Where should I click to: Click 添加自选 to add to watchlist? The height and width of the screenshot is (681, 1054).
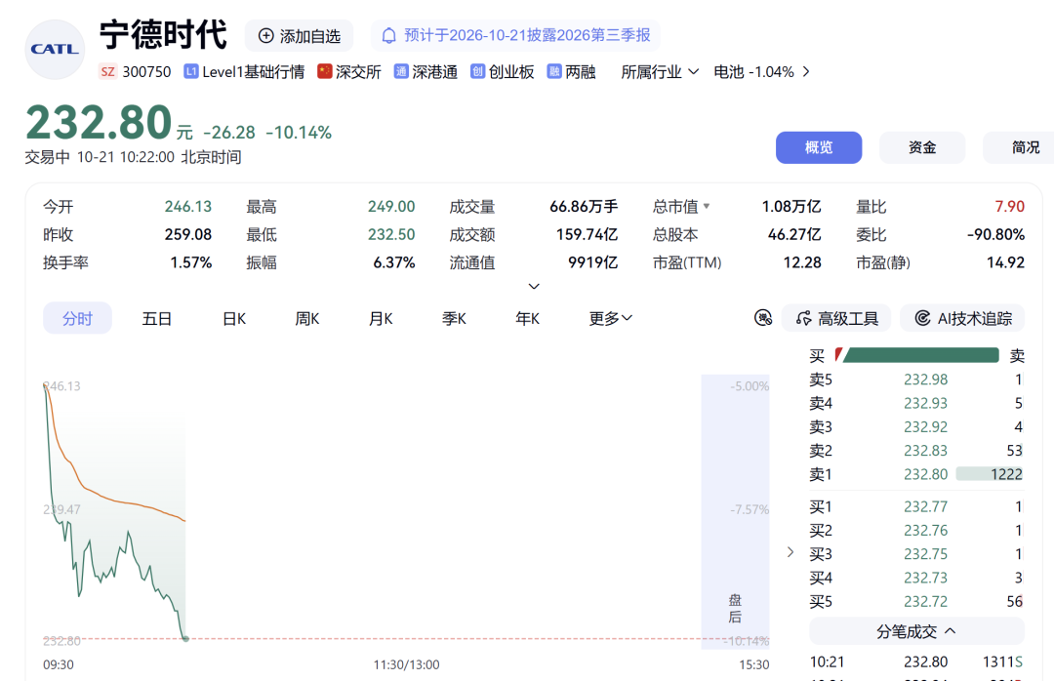click(300, 36)
